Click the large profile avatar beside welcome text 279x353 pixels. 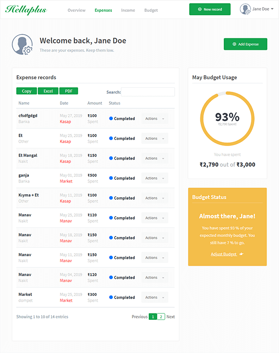click(22, 45)
